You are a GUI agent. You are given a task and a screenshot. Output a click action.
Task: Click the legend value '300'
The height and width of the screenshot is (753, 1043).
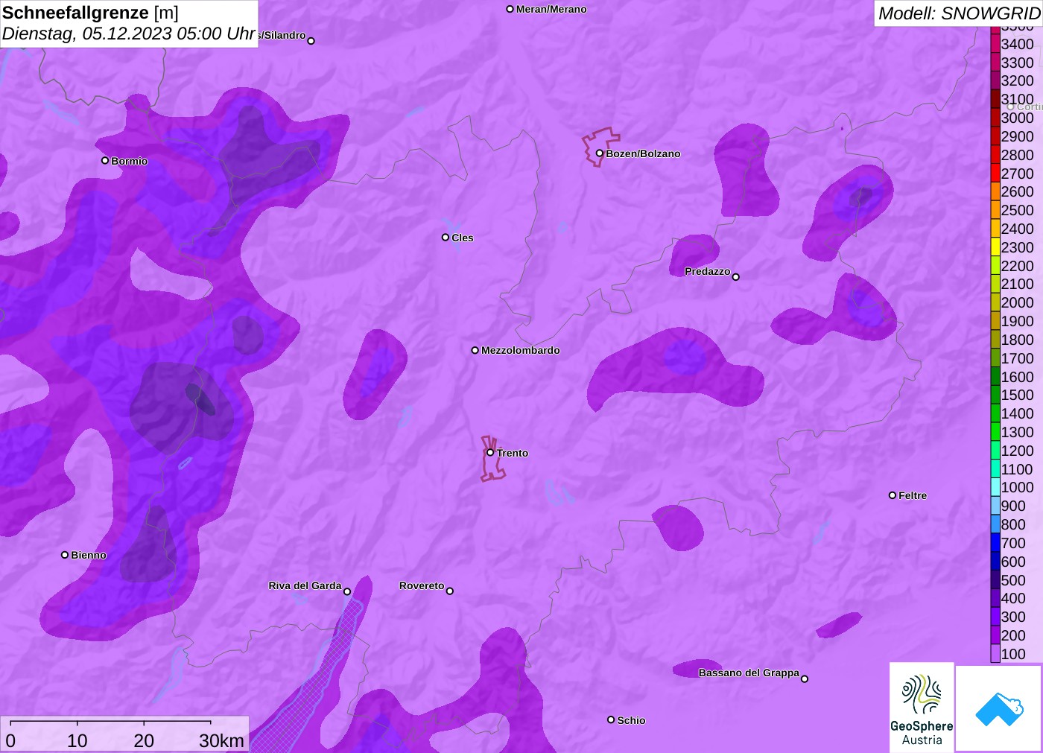click(1013, 617)
